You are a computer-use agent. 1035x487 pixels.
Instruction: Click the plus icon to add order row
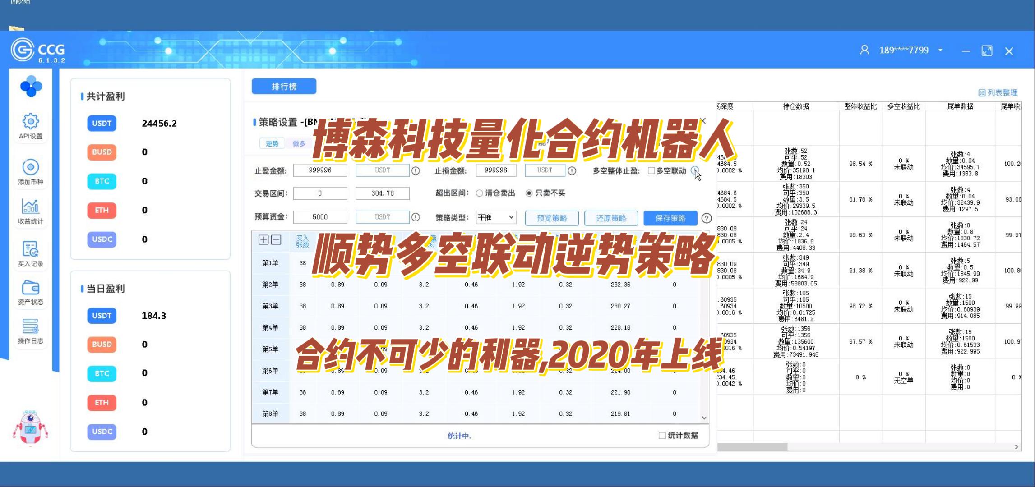(x=263, y=239)
